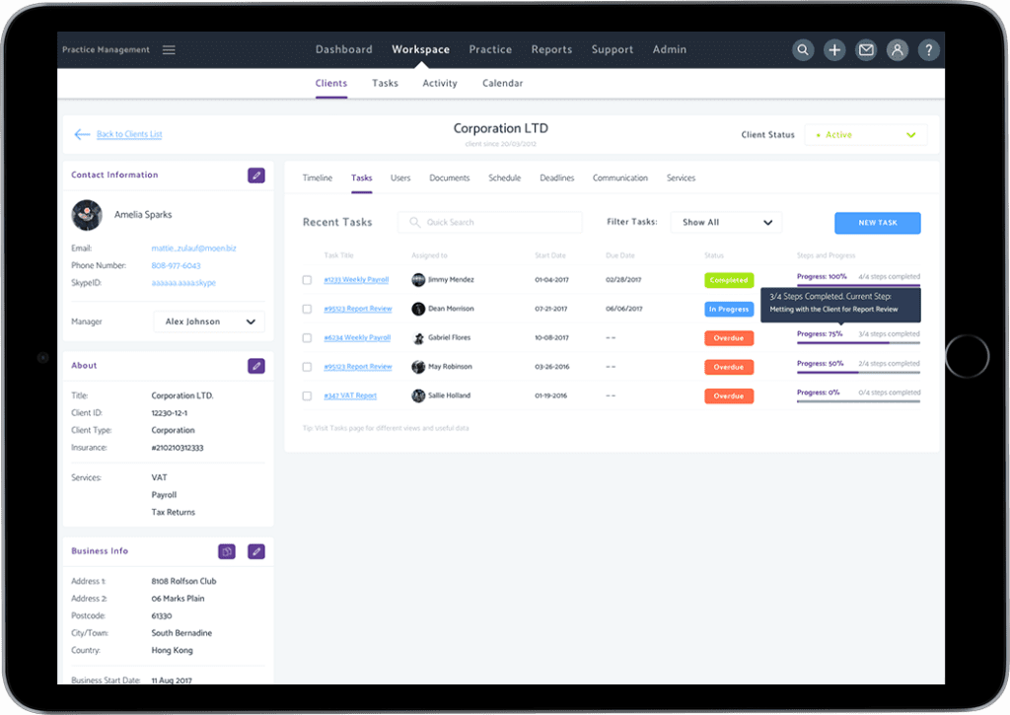The image size is (1010, 715).
Task: Click the copy icon beside Business Info
Action: coord(226,551)
